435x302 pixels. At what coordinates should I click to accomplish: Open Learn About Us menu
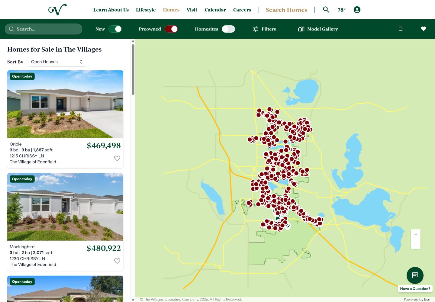111,10
